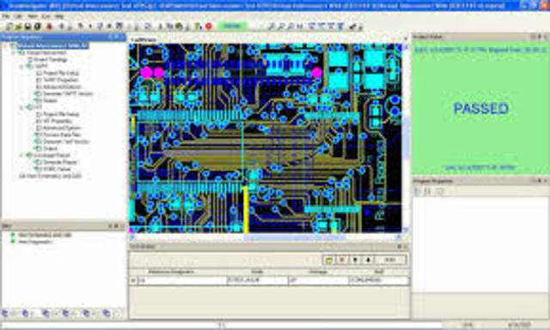The width and height of the screenshot is (550, 330).
Task: Select Generate TAPIT Vectors tree item
Action: pos(68,93)
